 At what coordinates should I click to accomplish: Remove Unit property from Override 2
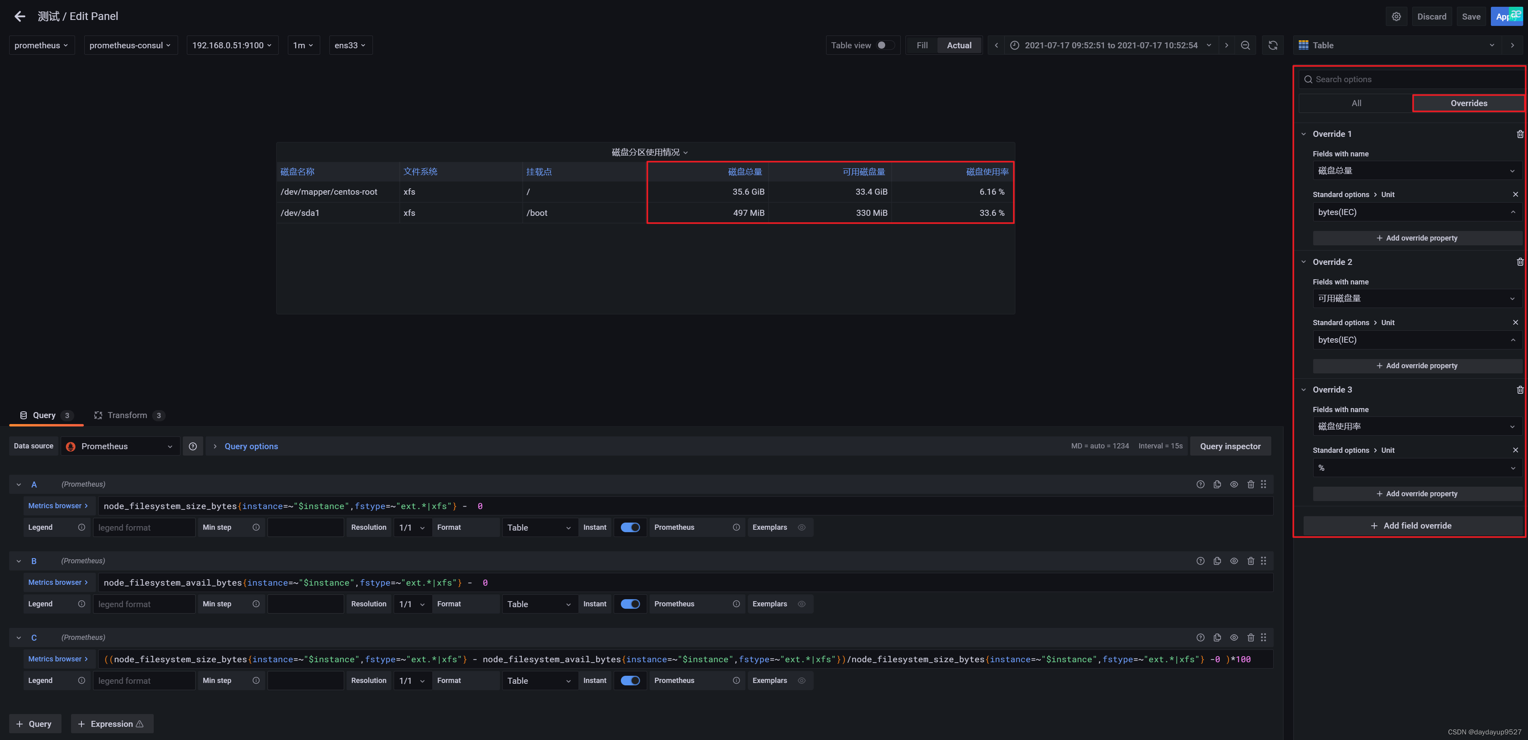click(x=1516, y=322)
